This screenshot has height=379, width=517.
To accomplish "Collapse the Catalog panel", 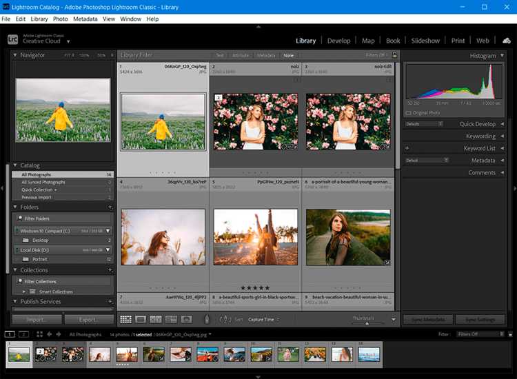I will (x=15, y=165).
